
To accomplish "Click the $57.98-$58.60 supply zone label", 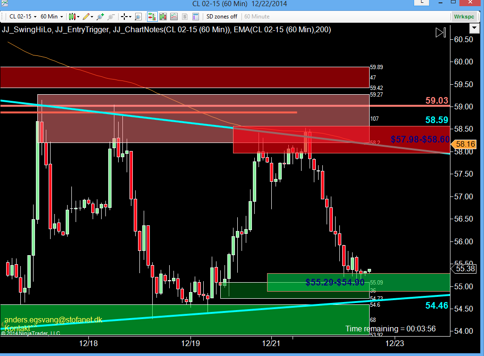I will click(x=420, y=139).
